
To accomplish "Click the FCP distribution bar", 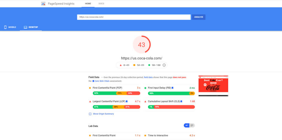I will point(116,93).
